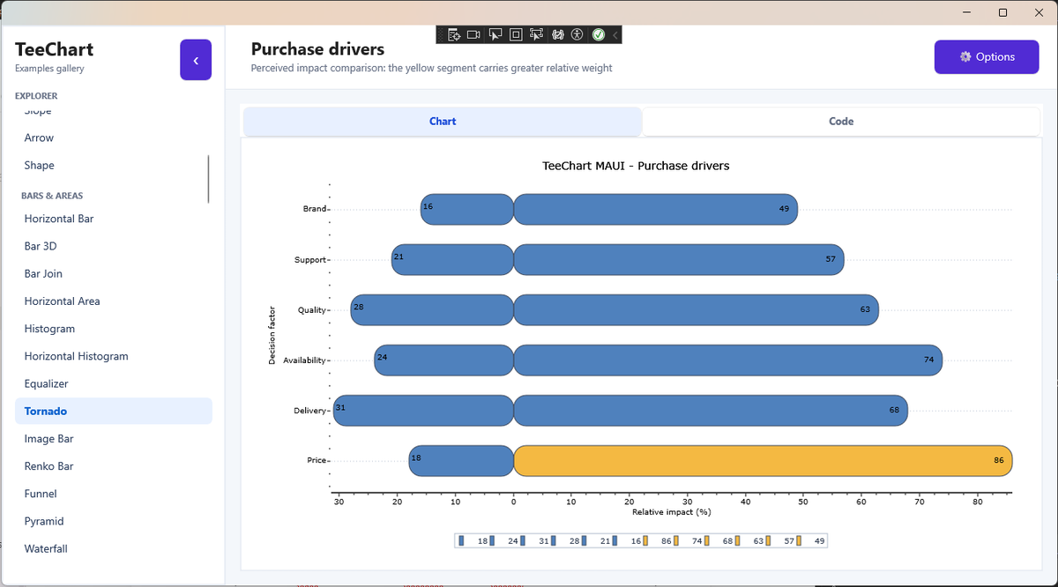The width and height of the screenshot is (1058, 587).
Task: Click the Delivery axis label
Action: [x=309, y=411]
